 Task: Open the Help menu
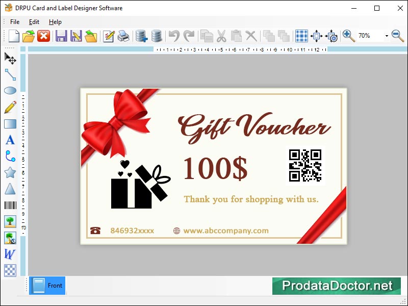click(x=55, y=22)
